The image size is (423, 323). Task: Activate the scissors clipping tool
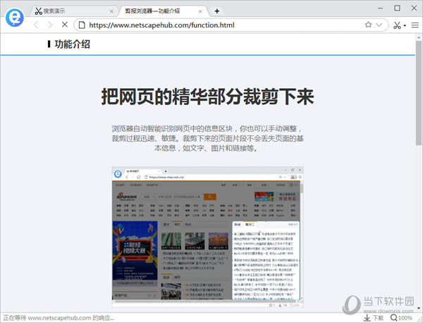coord(397,25)
